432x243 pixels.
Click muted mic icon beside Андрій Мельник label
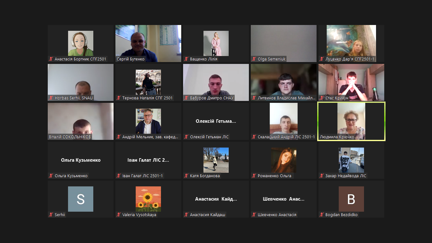(x=119, y=137)
